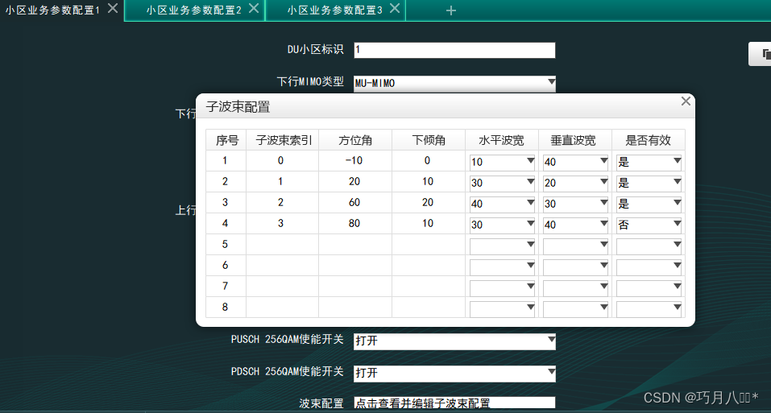Close the 小区业务参数配置3 tab
Viewport: 771px width, 413px height.
394,8
